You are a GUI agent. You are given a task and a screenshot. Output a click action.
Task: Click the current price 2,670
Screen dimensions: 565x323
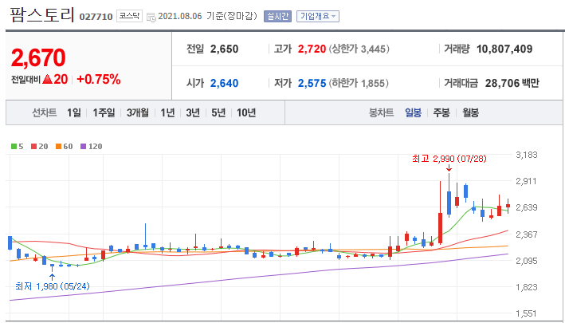[x=38, y=57]
